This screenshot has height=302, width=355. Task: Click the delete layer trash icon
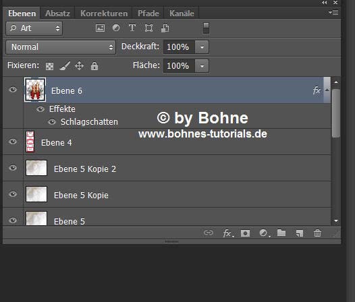pyautogui.click(x=317, y=233)
